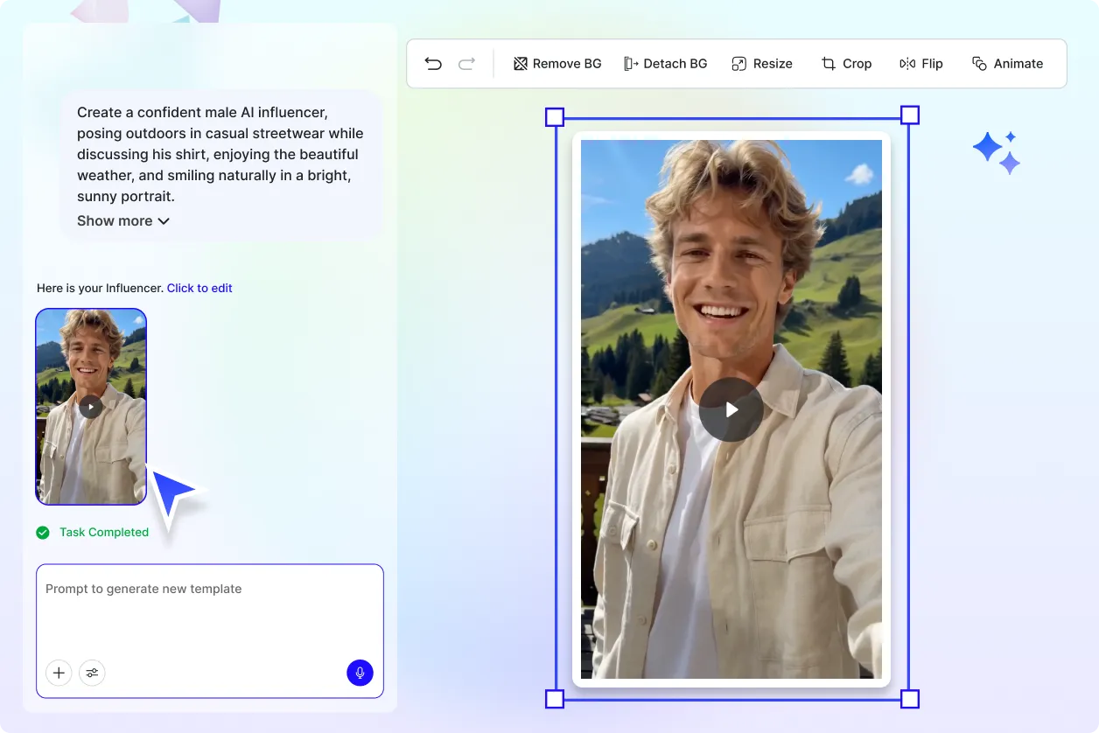Open the prompt settings sliders icon
The width and height of the screenshot is (1099, 733).
pyautogui.click(x=92, y=673)
